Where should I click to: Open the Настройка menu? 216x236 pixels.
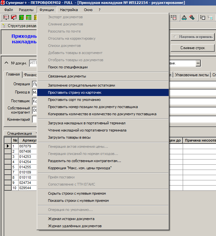point(69,10)
